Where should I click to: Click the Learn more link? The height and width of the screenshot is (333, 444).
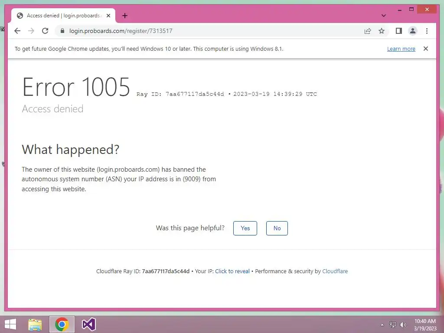401,49
